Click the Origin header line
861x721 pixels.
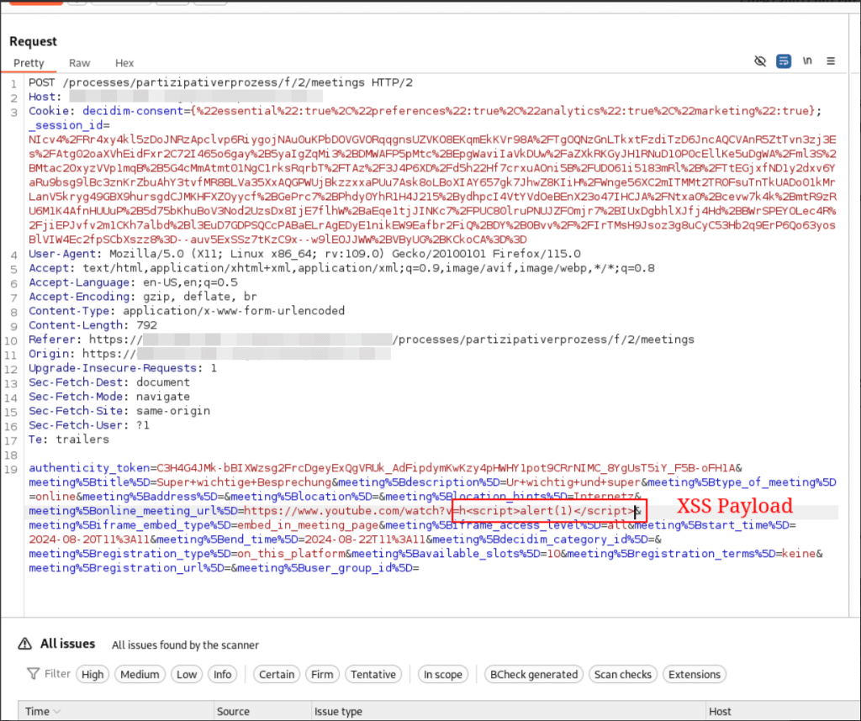pyautogui.click(x=209, y=354)
